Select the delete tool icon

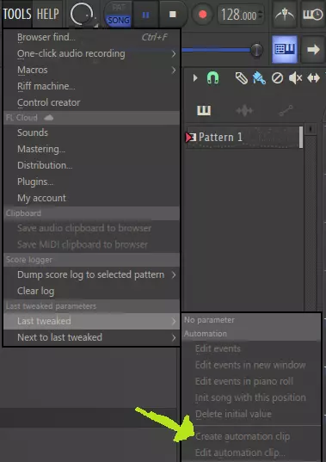point(277,78)
